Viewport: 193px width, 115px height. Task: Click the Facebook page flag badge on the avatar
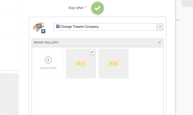[x=43, y=31]
